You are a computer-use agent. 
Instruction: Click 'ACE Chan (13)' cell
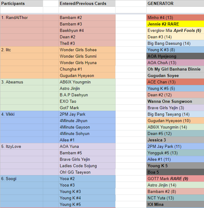(x=175, y=82)
